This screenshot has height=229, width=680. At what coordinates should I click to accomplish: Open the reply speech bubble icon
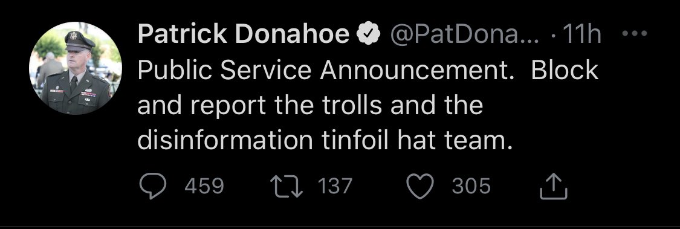click(153, 187)
